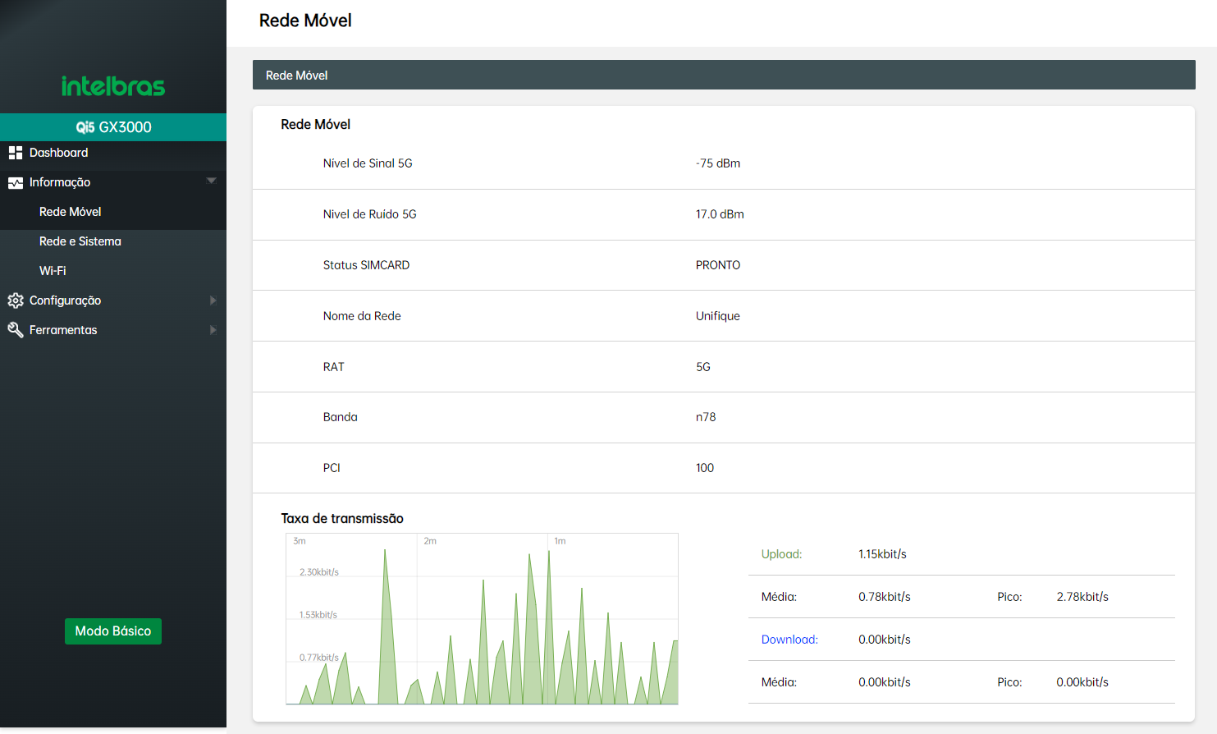Viewport: 1217px width, 734px height.
Task: Select the 17.0 dBm noise value
Action: point(720,214)
